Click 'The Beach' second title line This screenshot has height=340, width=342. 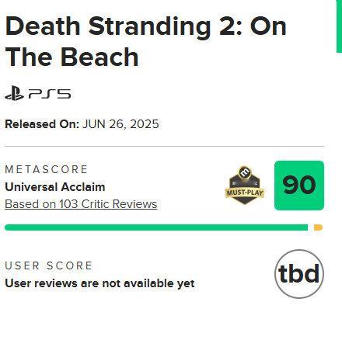point(72,57)
